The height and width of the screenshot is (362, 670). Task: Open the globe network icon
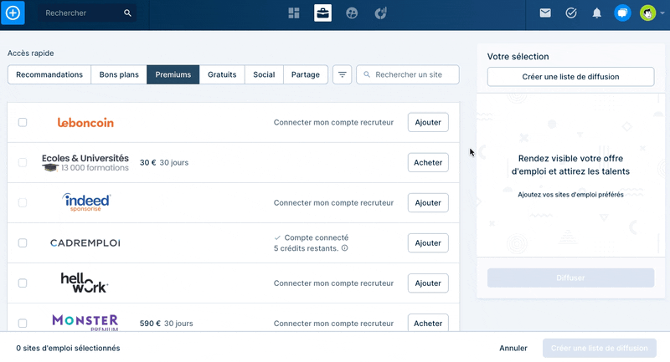[x=352, y=13]
